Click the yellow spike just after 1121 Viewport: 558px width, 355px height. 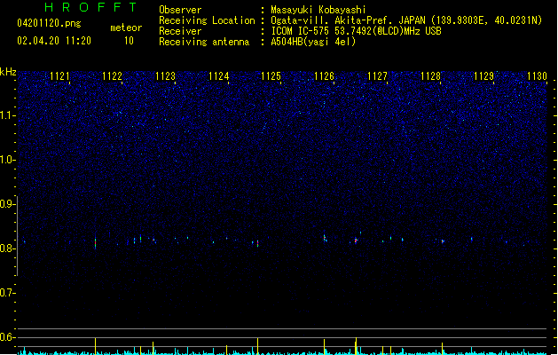click(x=96, y=346)
